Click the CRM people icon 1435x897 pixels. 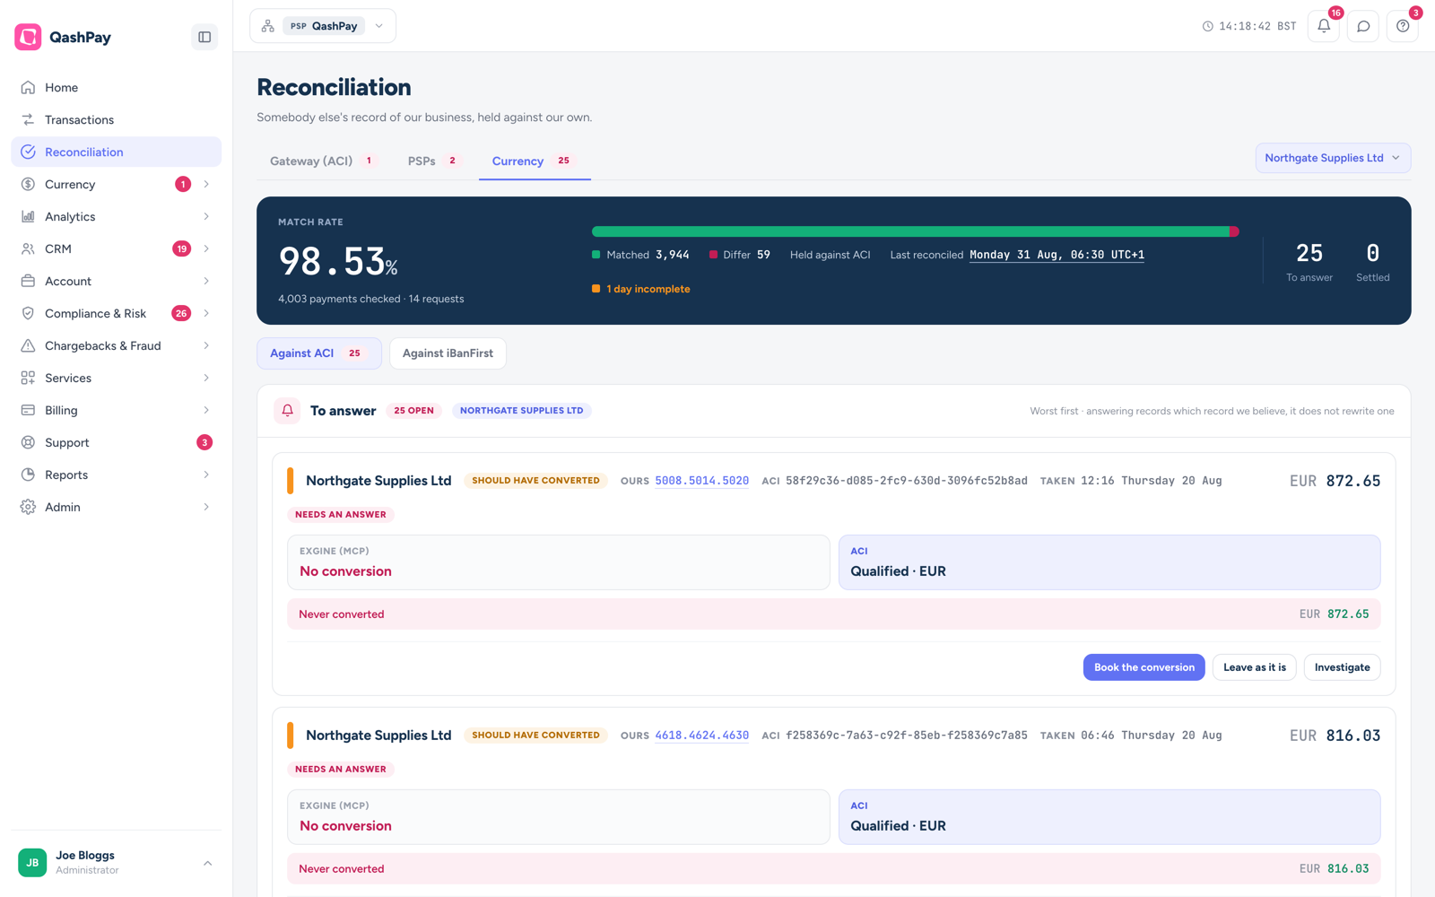(x=28, y=248)
